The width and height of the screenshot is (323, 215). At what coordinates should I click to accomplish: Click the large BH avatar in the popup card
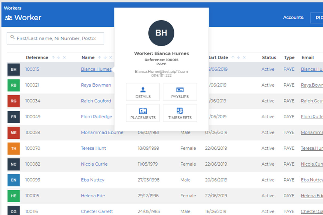[x=161, y=33]
